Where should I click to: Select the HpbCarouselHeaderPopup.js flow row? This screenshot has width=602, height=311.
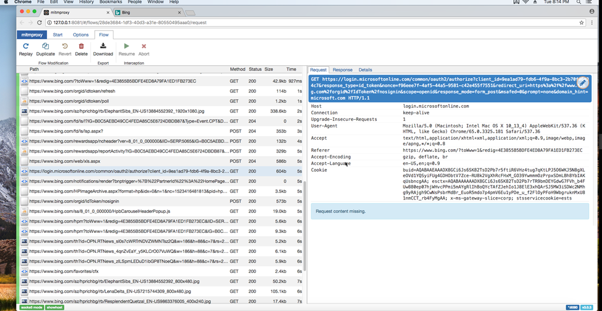[x=161, y=211]
